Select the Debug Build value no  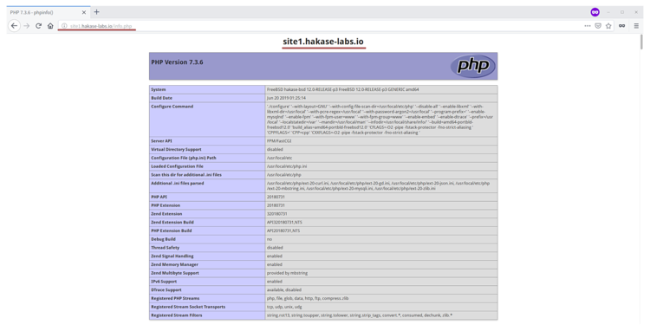[270, 239]
